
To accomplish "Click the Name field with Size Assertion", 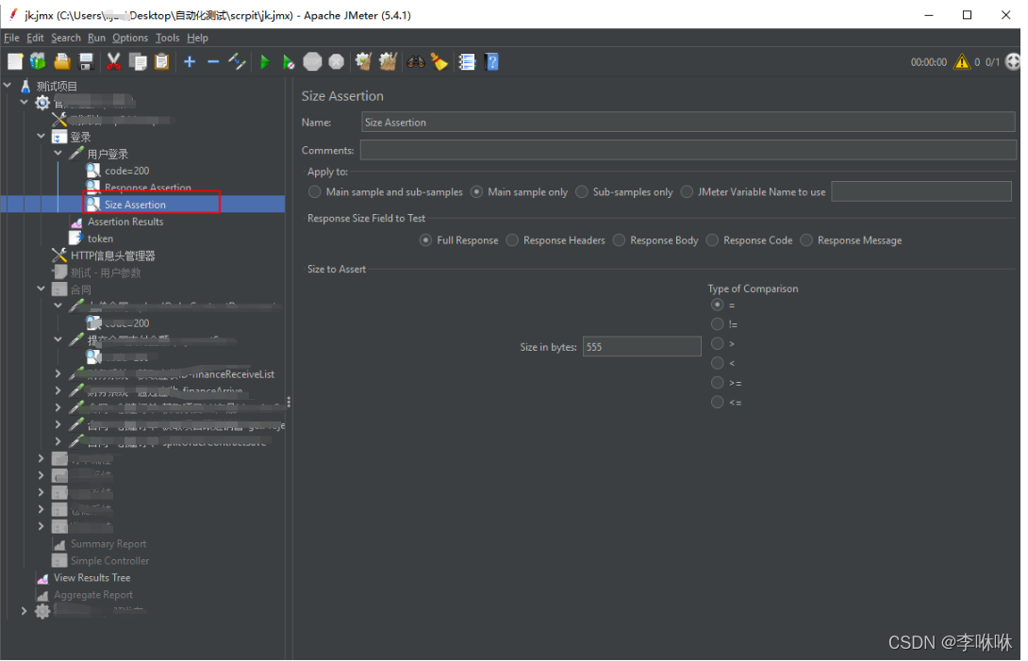I will 688,122.
